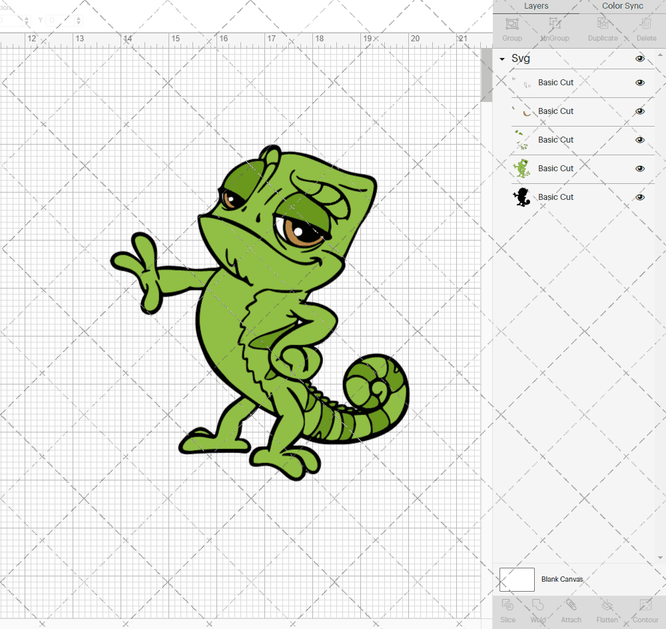The width and height of the screenshot is (666, 629).
Task: Hide the entire Svg group with its eye toggle
Action: click(640, 59)
